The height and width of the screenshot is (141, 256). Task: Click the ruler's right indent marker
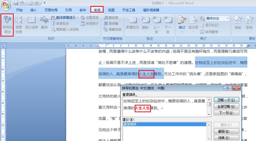(x=247, y=46)
